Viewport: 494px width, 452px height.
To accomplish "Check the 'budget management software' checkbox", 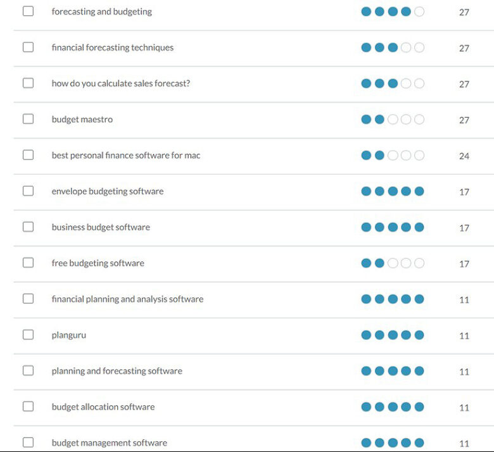I will pos(28,442).
